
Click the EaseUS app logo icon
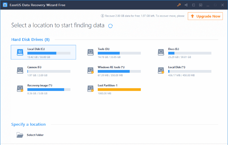point(5,5)
